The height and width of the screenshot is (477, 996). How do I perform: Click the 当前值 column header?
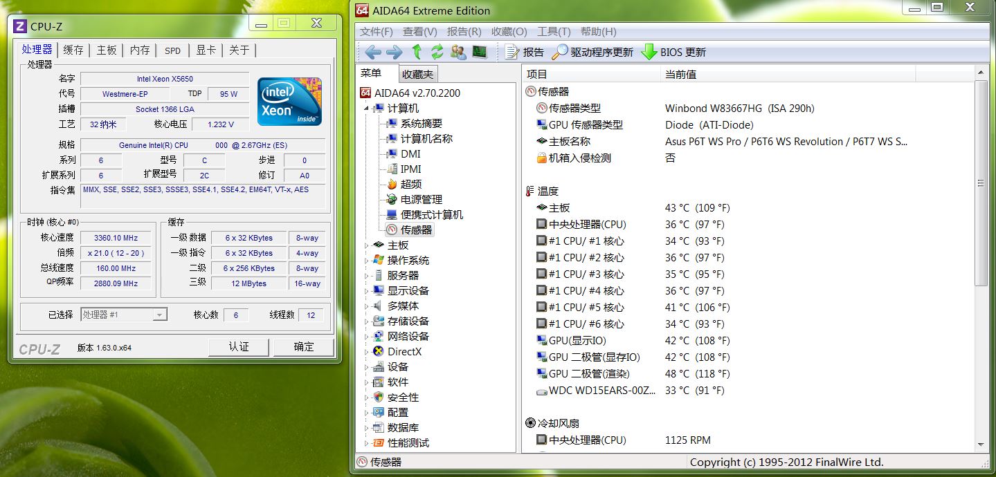click(x=788, y=74)
